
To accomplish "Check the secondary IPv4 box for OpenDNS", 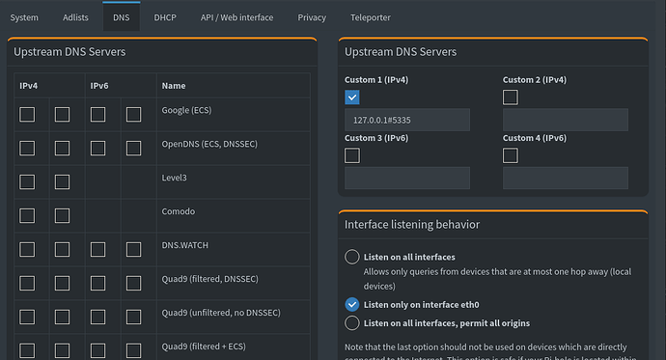I will pyautogui.click(x=62, y=149).
